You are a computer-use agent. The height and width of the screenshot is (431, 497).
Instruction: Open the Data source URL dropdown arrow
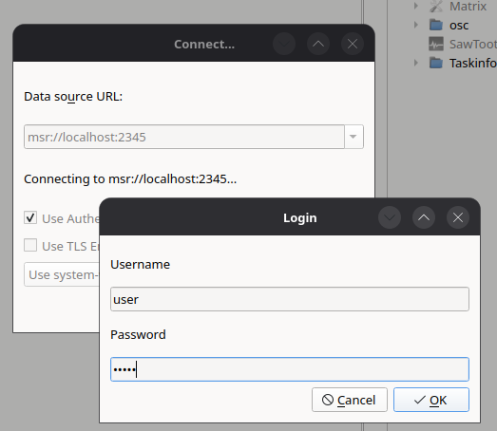(354, 137)
